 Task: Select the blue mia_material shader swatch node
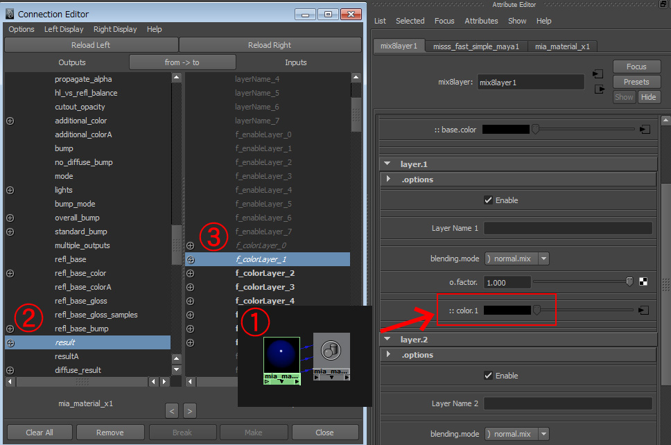click(x=281, y=356)
